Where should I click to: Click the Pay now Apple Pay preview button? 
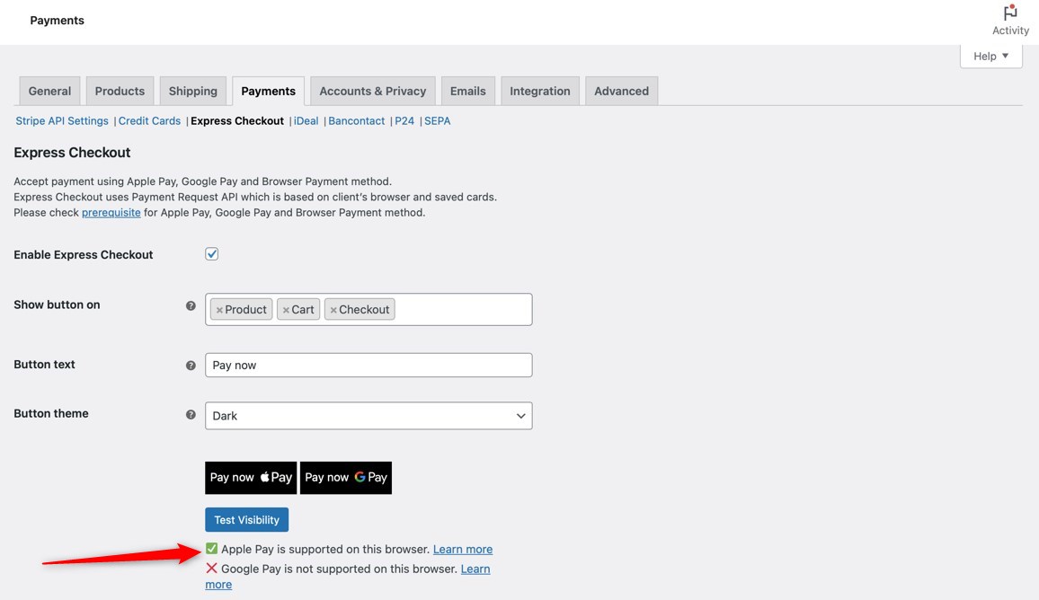[x=251, y=478]
